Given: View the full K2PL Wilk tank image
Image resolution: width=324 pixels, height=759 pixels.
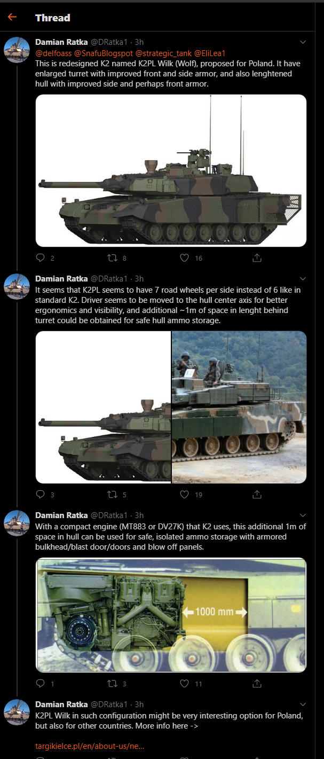Looking at the screenshot, I should pos(171,170).
